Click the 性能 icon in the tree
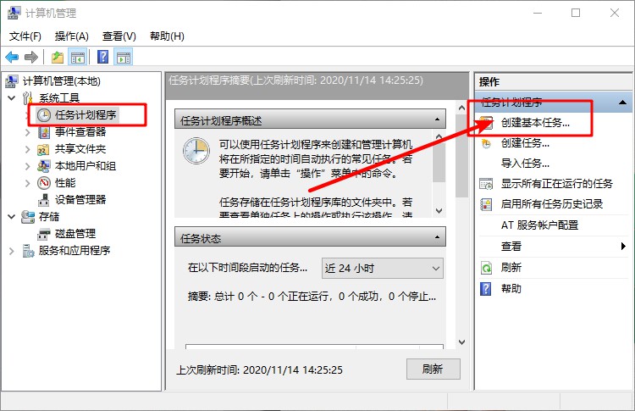Image resolution: width=635 pixels, height=411 pixels. (44, 182)
